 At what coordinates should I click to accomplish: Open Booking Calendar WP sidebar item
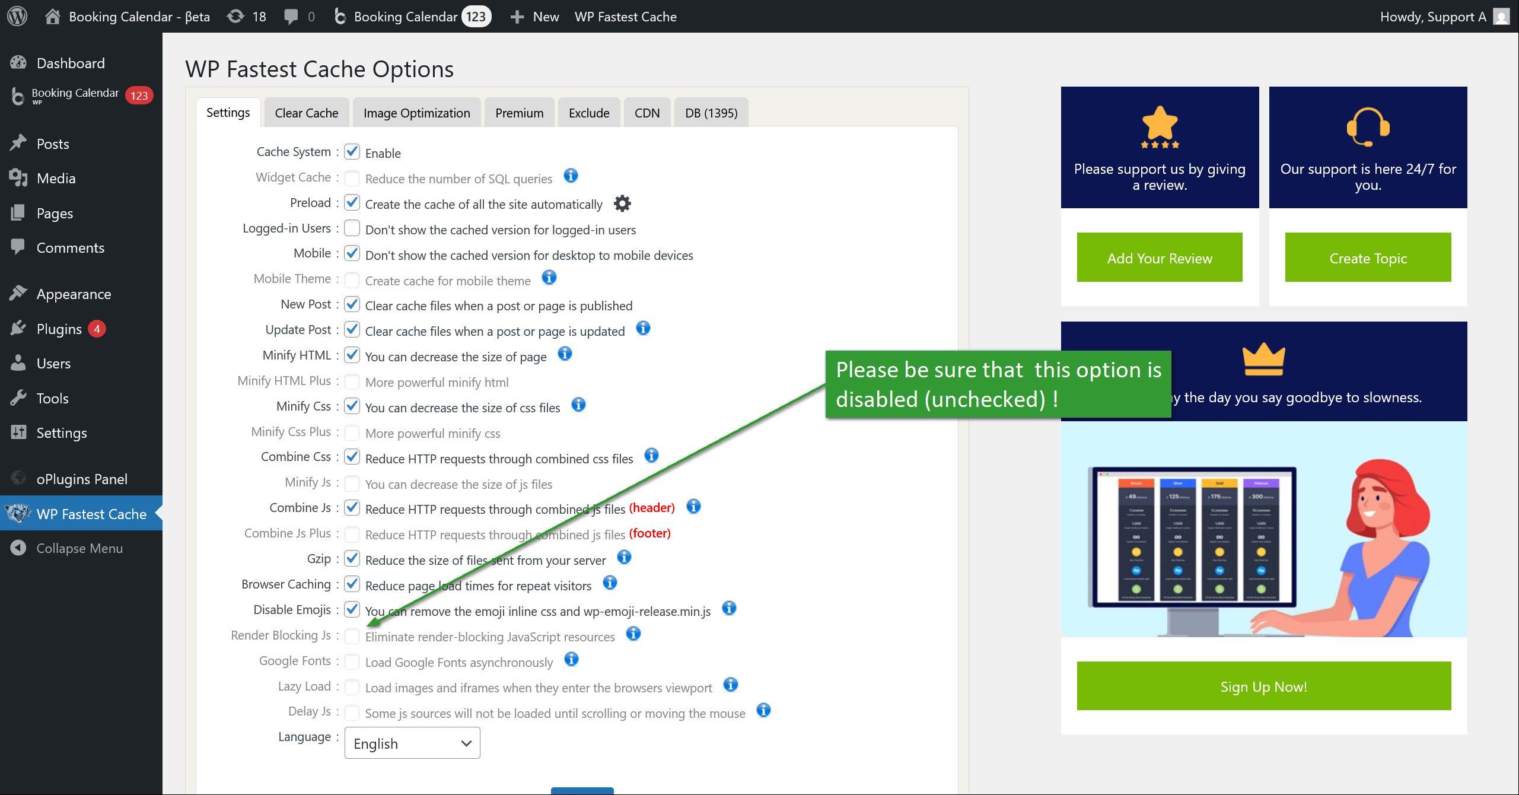click(x=81, y=96)
